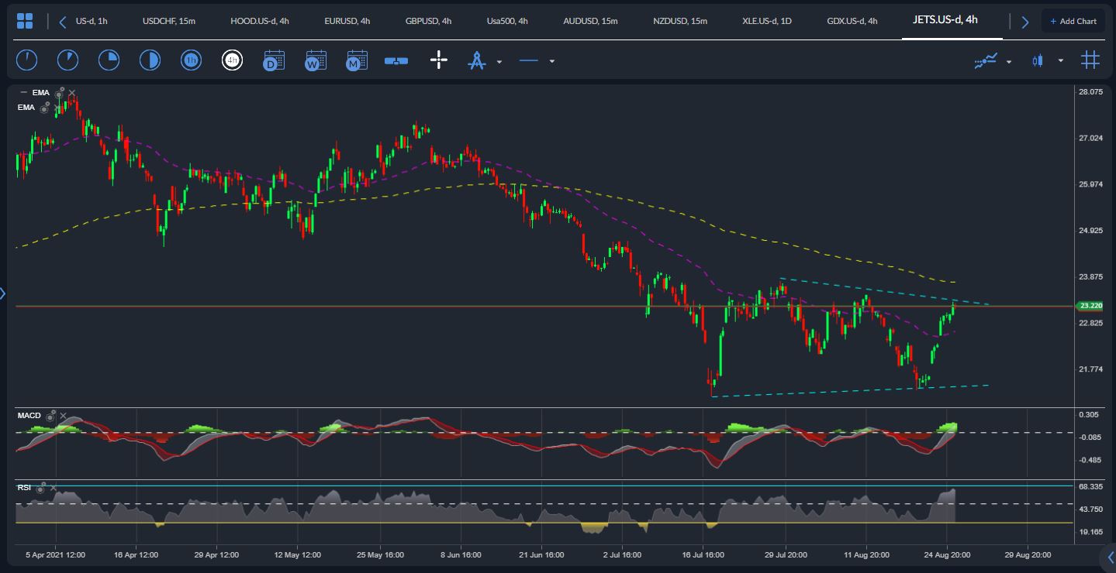The image size is (1116, 573).
Task: Click the horizontal ruler measure icon
Action: click(x=396, y=60)
